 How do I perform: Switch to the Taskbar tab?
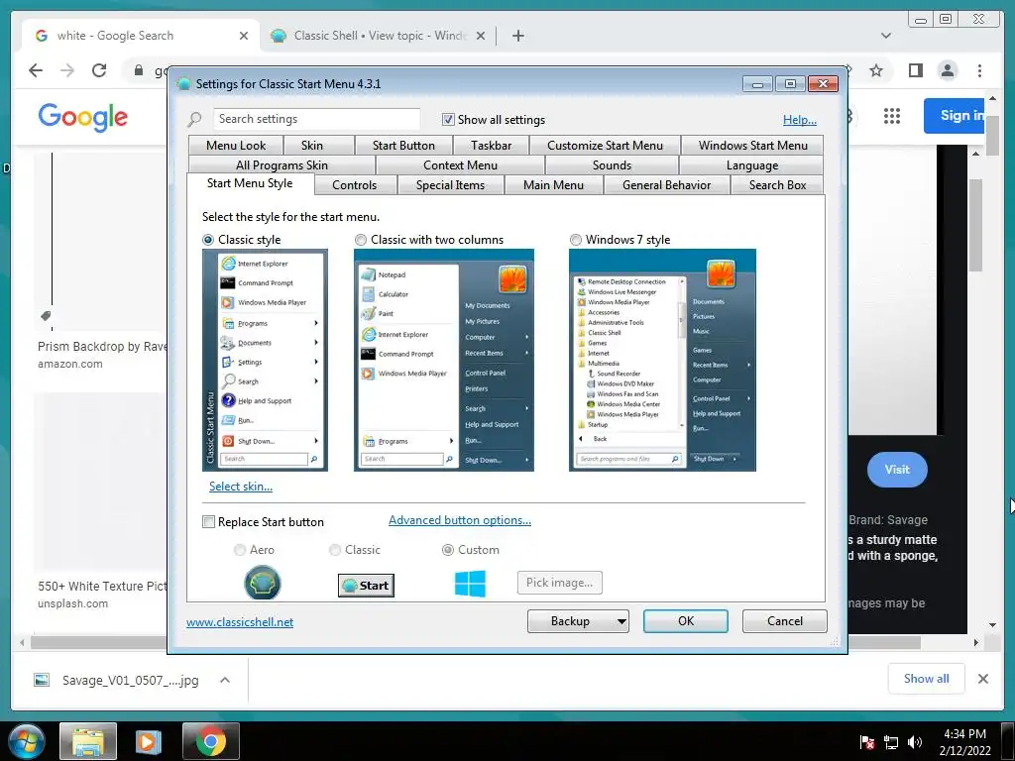(492, 146)
